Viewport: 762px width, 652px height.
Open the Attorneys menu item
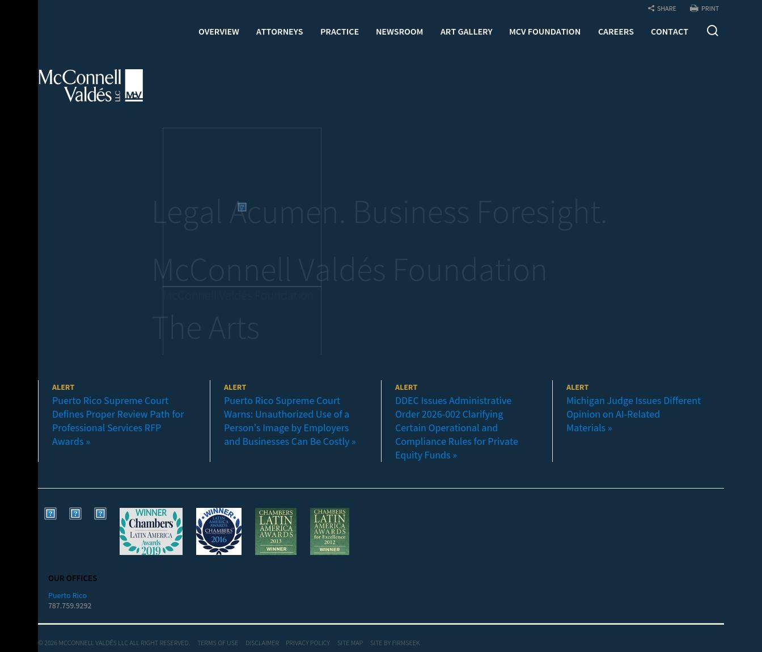pyautogui.click(x=280, y=32)
